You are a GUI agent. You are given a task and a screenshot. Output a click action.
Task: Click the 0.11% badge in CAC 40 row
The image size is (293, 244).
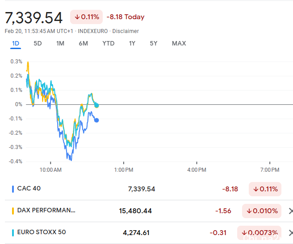click(265, 189)
